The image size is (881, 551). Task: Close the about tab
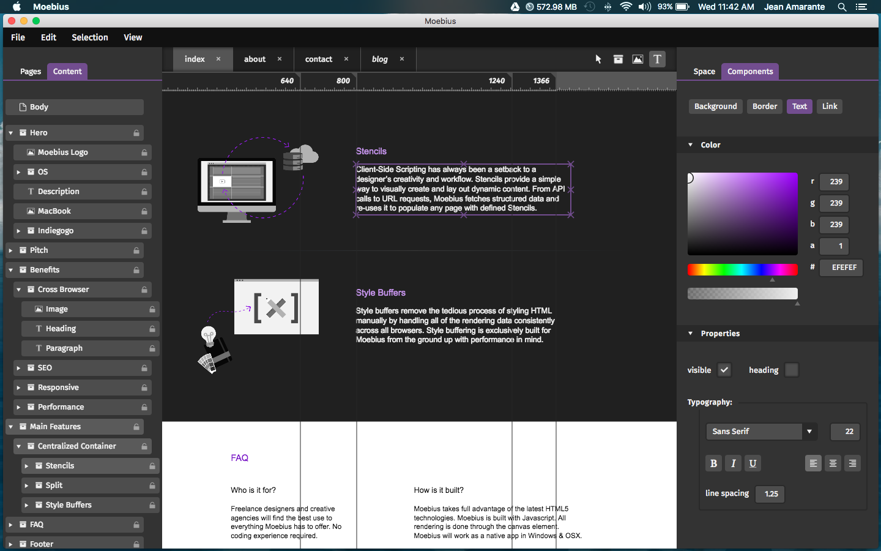pyautogui.click(x=280, y=59)
